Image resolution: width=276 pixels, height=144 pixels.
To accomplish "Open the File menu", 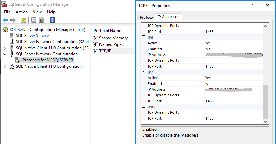I will tap(7, 12).
